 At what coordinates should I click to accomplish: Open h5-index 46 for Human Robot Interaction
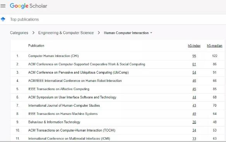point(194,81)
